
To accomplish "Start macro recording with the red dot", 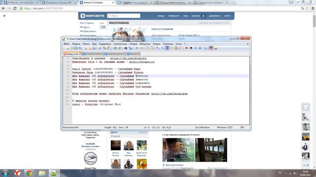I will pos(187,48).
